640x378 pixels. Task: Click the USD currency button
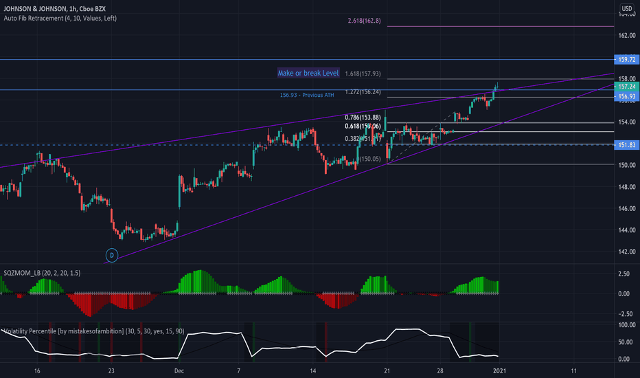pos(626,8)
